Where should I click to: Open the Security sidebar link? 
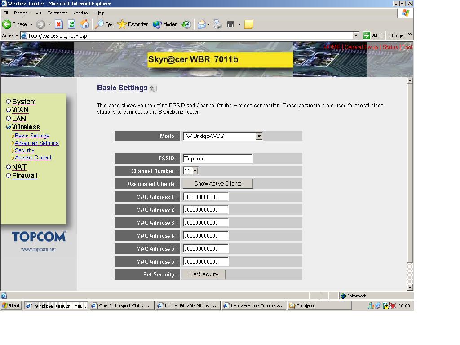(x=25, y=150)
